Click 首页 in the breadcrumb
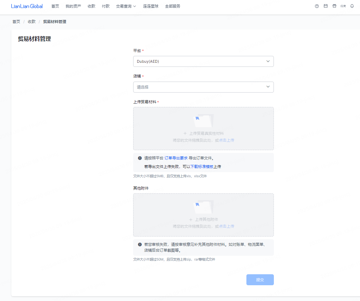Image resolution: width=360 pixels, height=301 pixels. coord(16,22)
